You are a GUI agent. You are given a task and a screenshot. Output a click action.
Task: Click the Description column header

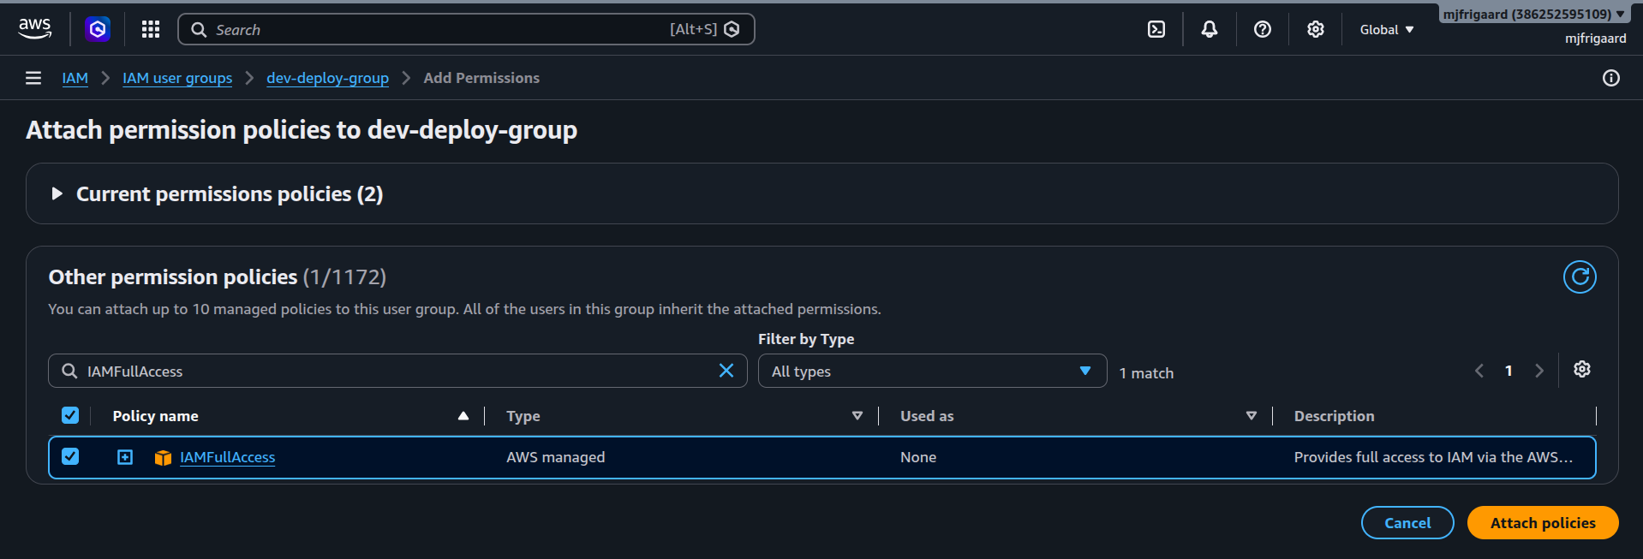pyautogui.click(x=1334, y=415)
